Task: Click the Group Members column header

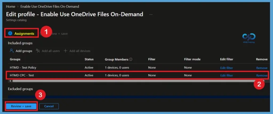Action: (x=117, y=59)
